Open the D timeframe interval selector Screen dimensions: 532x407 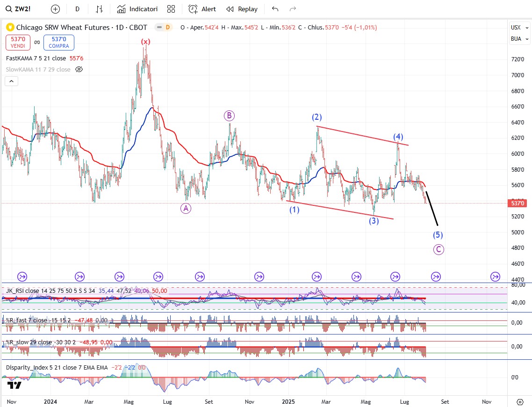point(77,9)
